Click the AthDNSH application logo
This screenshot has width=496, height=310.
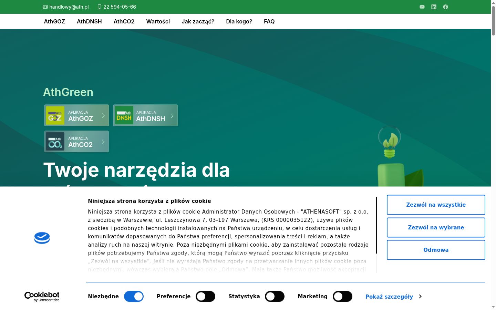pyautogui.click(x=124, y=115)
